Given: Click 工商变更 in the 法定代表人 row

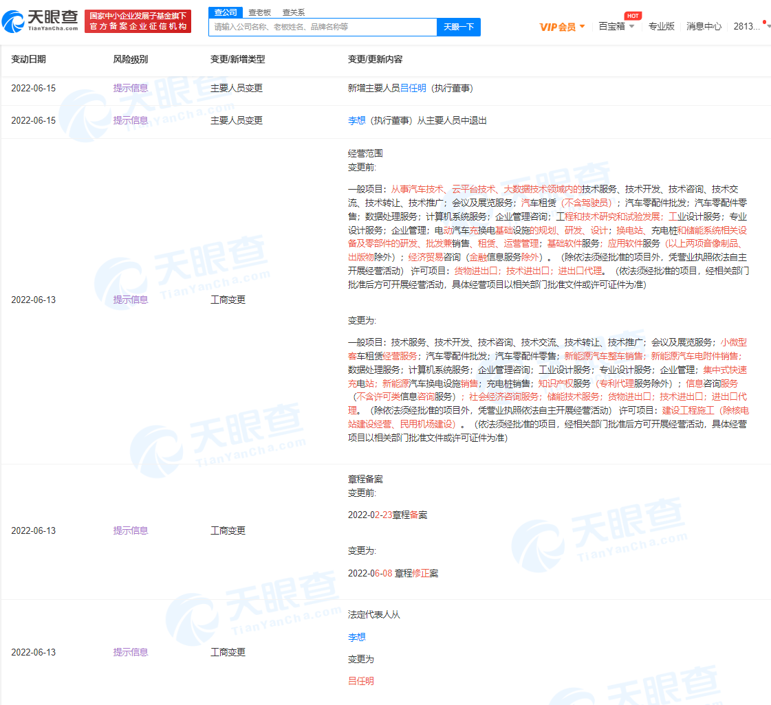Looking at the screenshot, I should coord(228,652).
